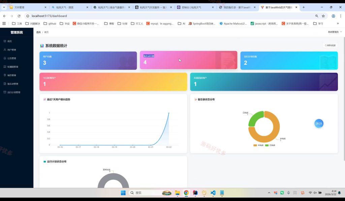Screen dimensions: 345x201
Task: Click the 首页 breadcrumb link
Action: pyautogui.click(x=38, y=32)
